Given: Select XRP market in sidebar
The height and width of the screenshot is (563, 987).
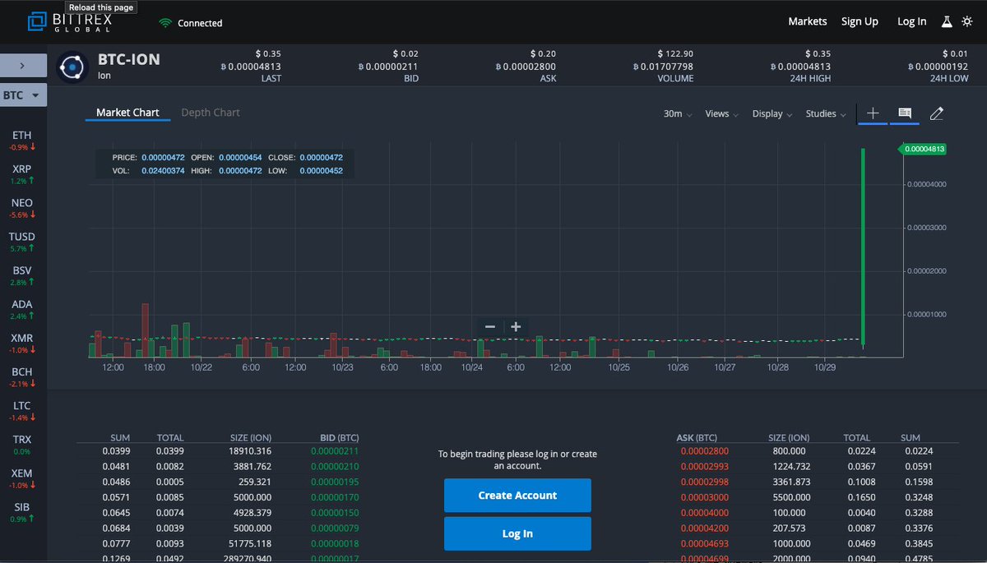Looking at the screenshot, I should tap(22, 173).
